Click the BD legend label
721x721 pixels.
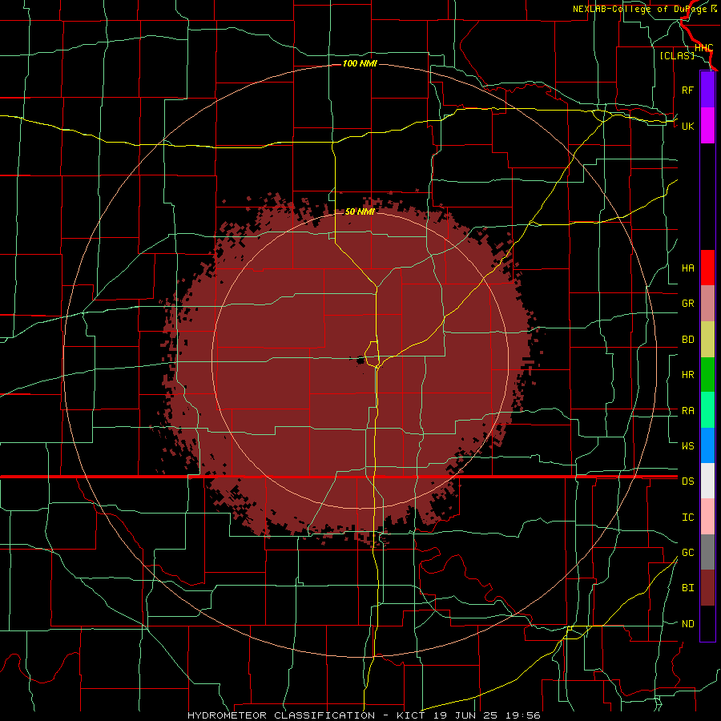[688, 340]
